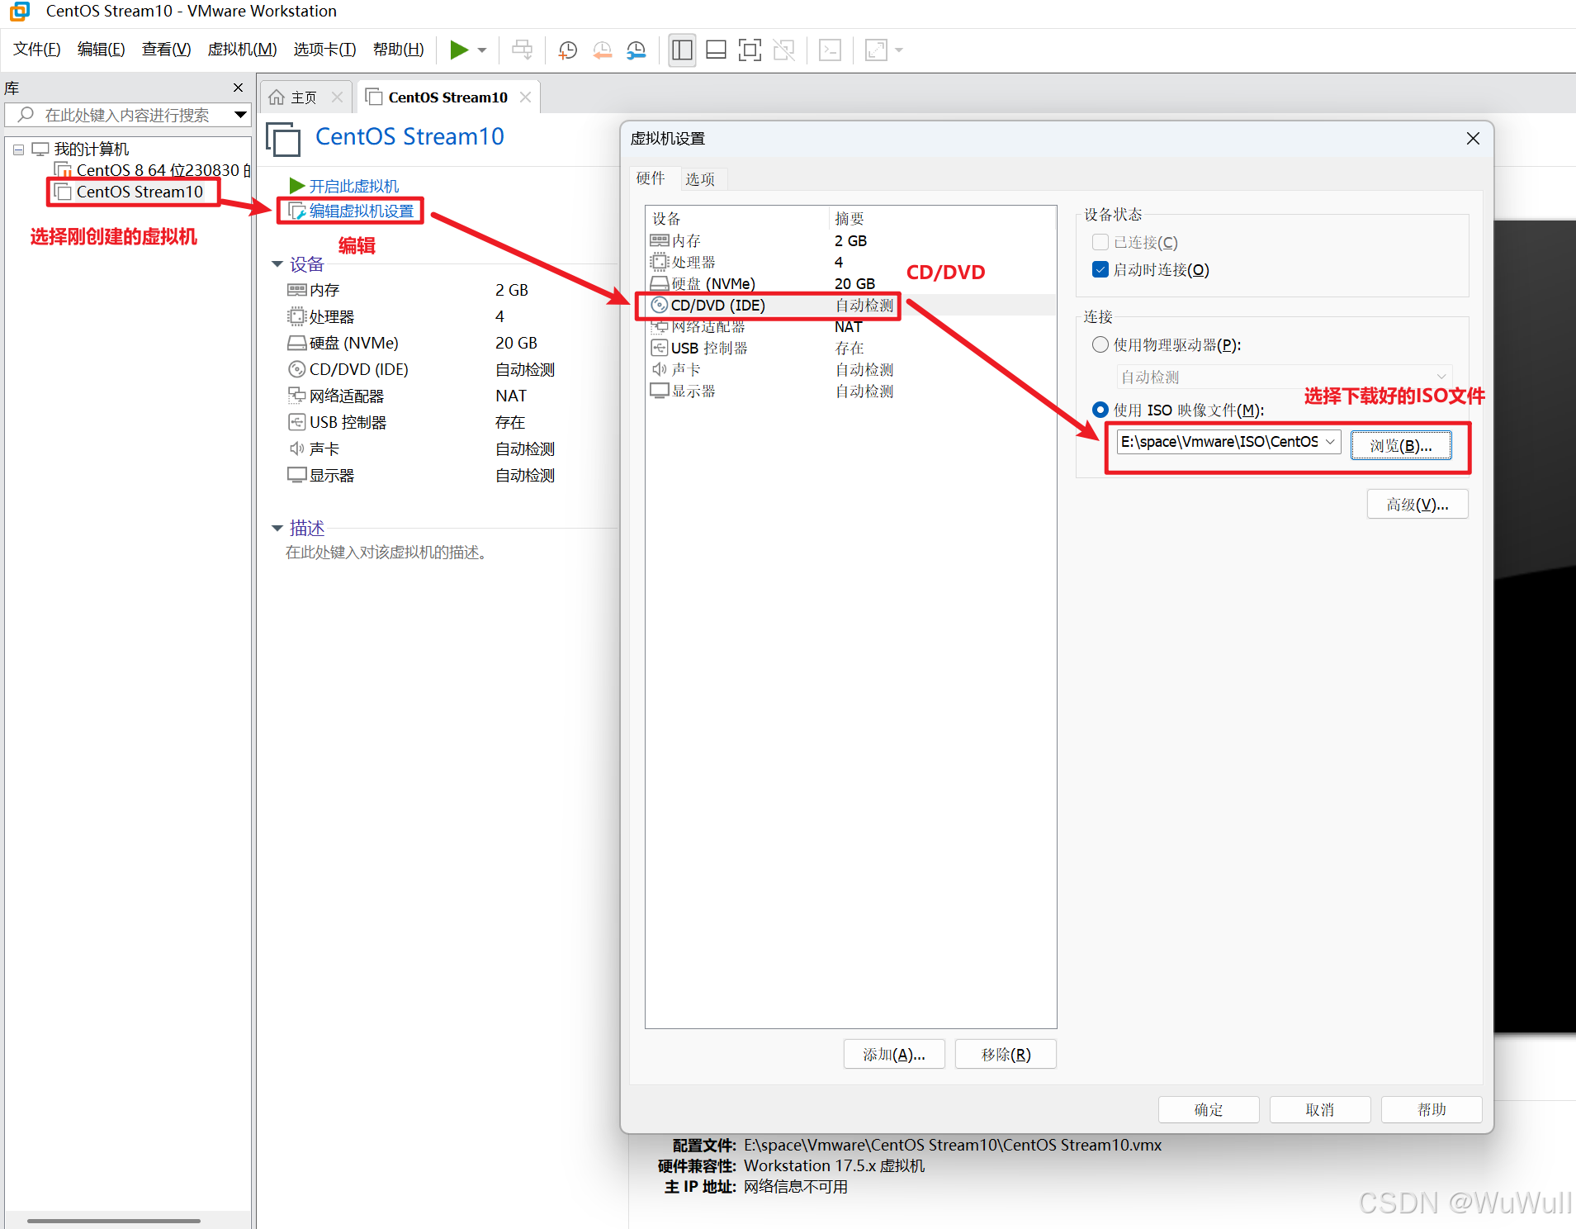Screen dimensions: 1576x1229
Task: Toggle the library sidebar view icon
Action: pyautogui.click(x=682, y=50)
